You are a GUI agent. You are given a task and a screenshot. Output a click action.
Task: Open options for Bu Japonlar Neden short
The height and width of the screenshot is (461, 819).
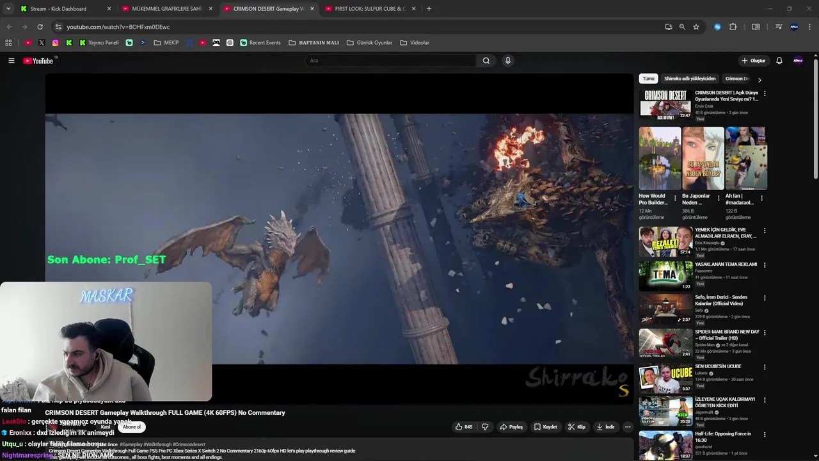pyautogui.click(x=718, y=198)
